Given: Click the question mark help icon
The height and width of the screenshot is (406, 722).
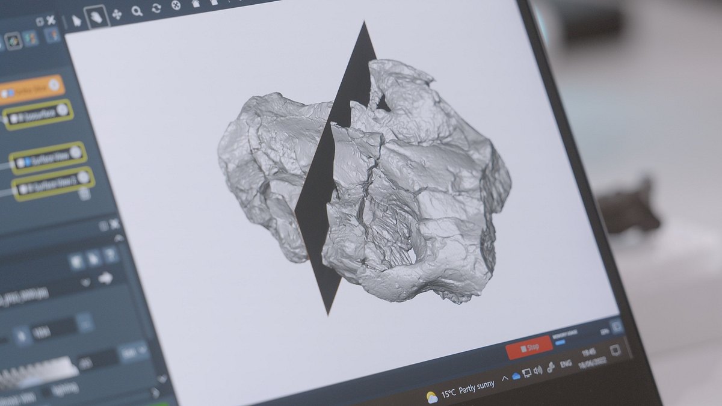Looking at the screenshot, I should pos(110,256).
